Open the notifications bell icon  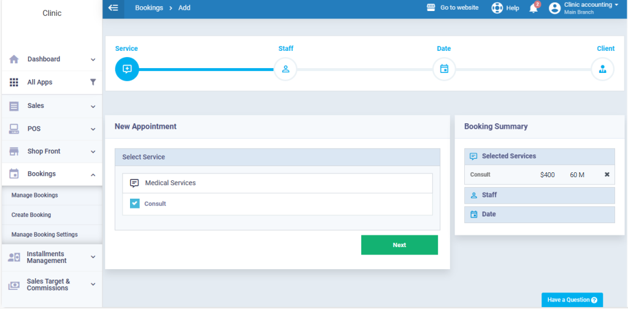533,8
